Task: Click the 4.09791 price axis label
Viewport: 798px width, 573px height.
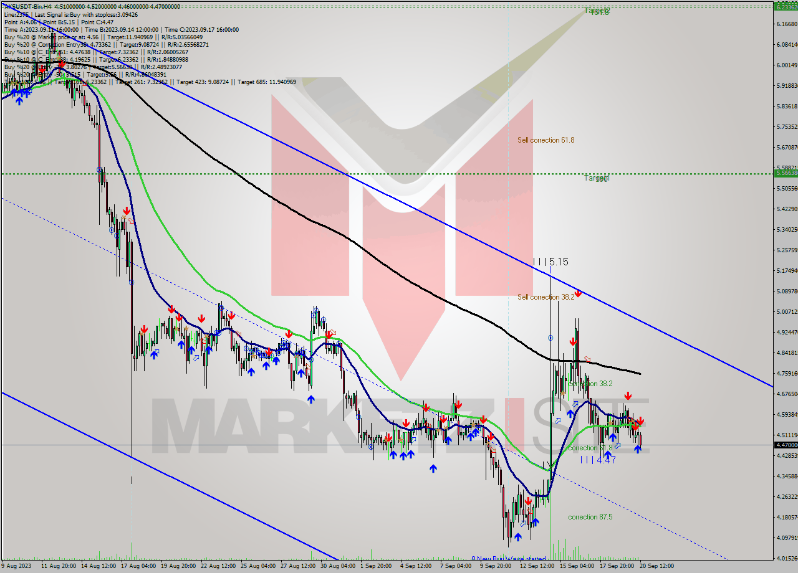Action: tap(787, 537)
